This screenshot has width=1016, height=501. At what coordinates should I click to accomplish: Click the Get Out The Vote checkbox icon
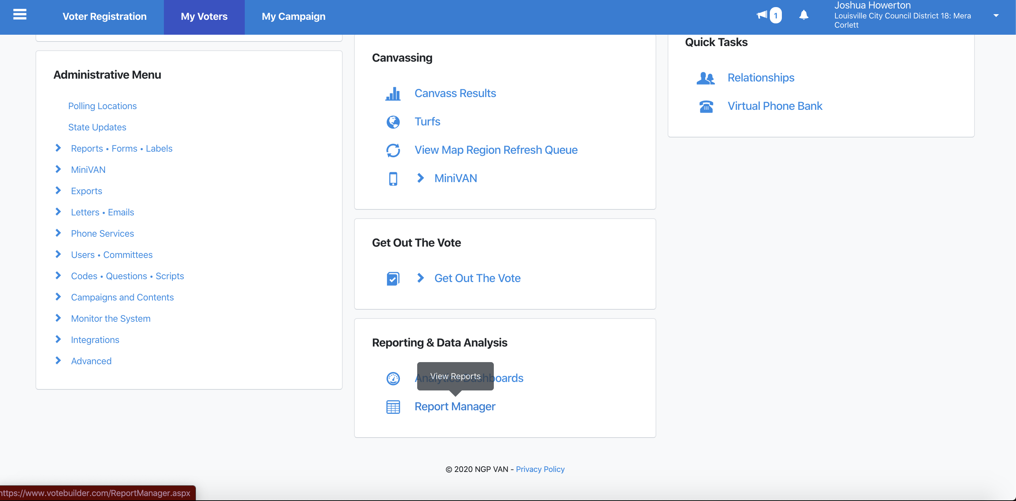[393, 278]
